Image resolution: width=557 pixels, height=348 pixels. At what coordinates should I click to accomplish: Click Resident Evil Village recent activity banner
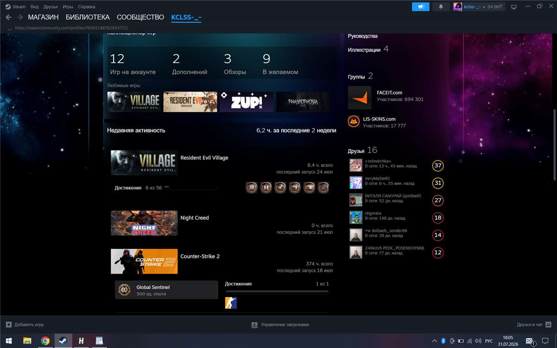[x=144, y=162]
